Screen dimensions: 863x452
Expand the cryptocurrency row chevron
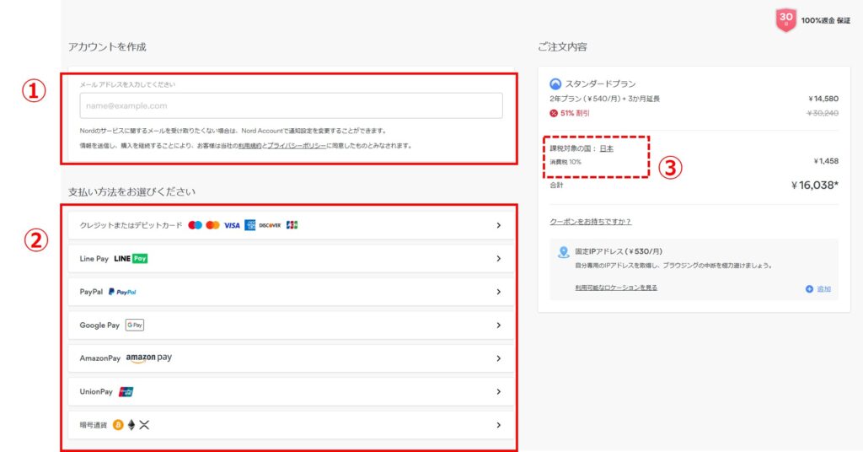click(x=499, y=425)
